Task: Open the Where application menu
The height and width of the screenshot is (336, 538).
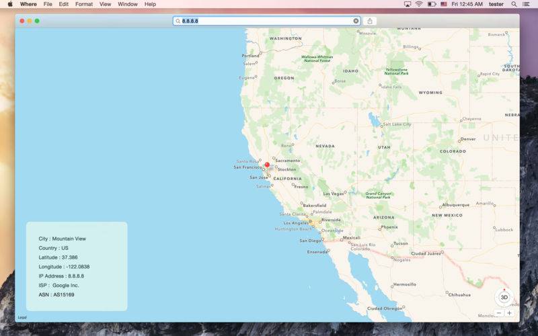Action: click(x=28, y=4)
